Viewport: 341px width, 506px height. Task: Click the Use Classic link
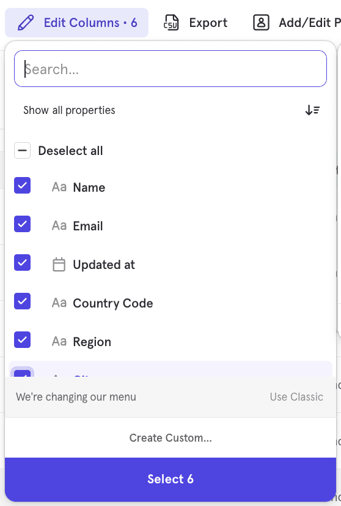point(296,396)
